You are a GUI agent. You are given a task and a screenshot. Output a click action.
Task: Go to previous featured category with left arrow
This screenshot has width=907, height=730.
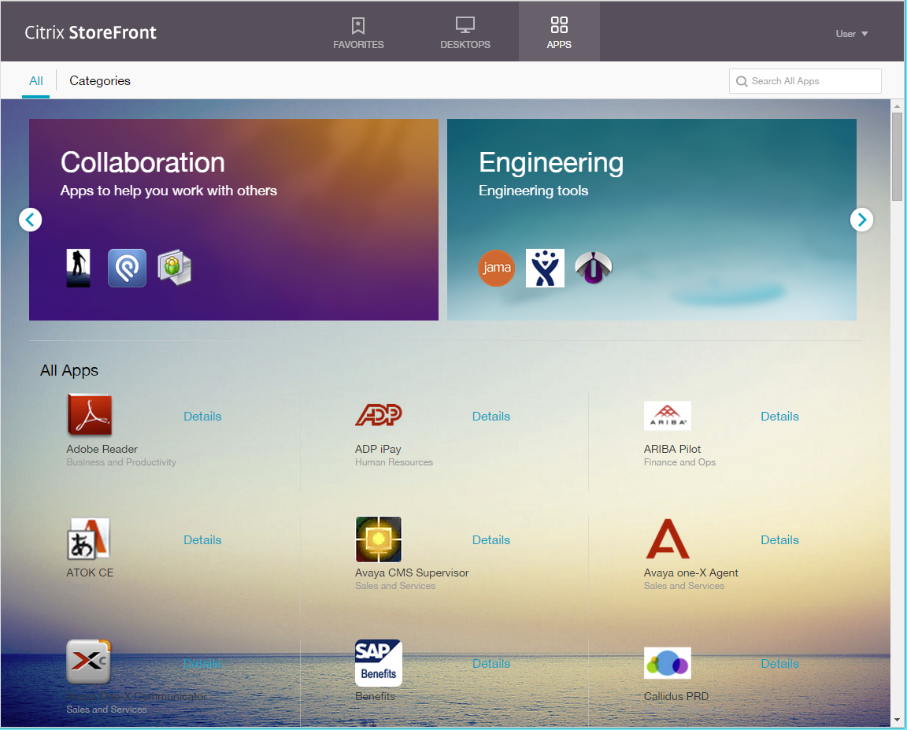[x=30, y=220]
